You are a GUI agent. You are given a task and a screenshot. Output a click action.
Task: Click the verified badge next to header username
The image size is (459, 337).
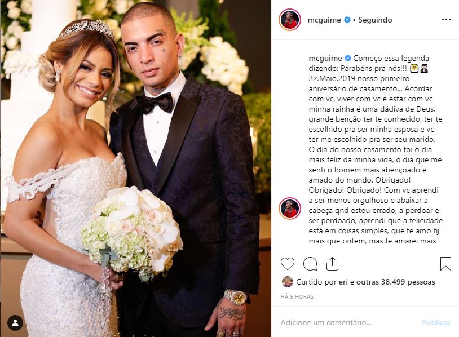click(x=347, y=20)
